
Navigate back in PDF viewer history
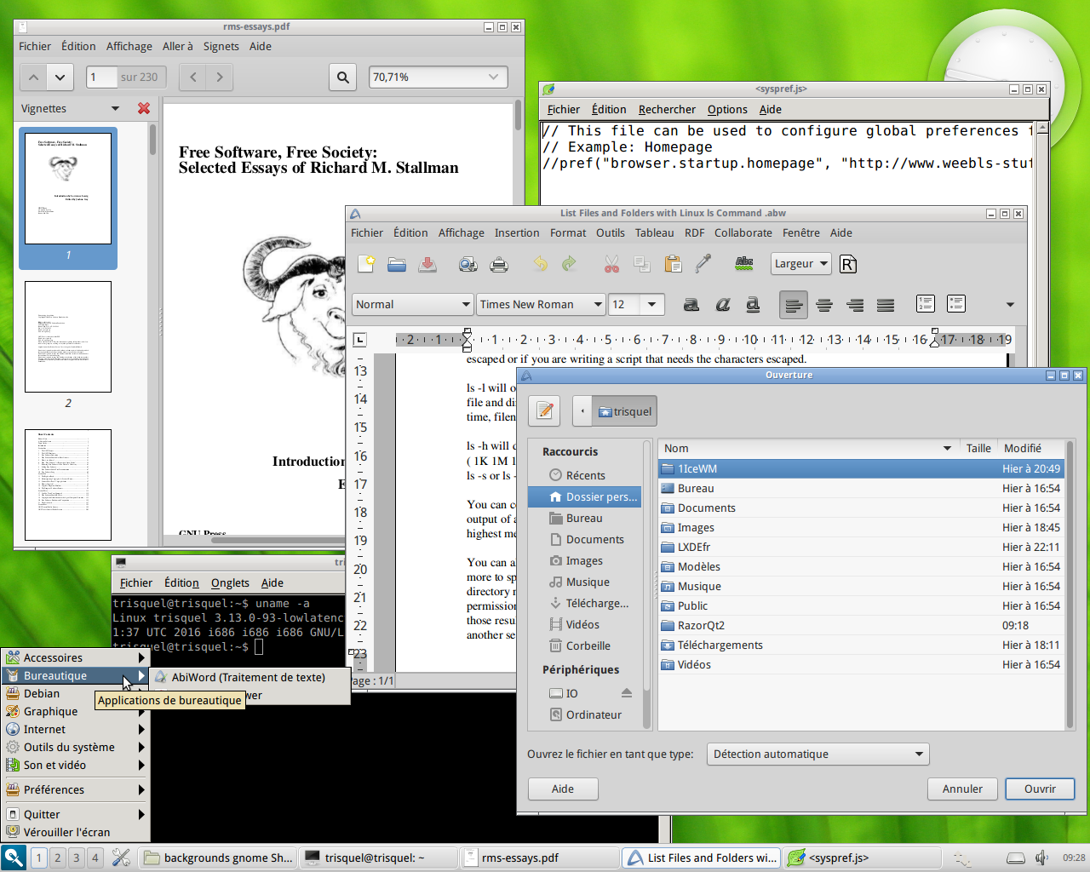tap(193, 77)
